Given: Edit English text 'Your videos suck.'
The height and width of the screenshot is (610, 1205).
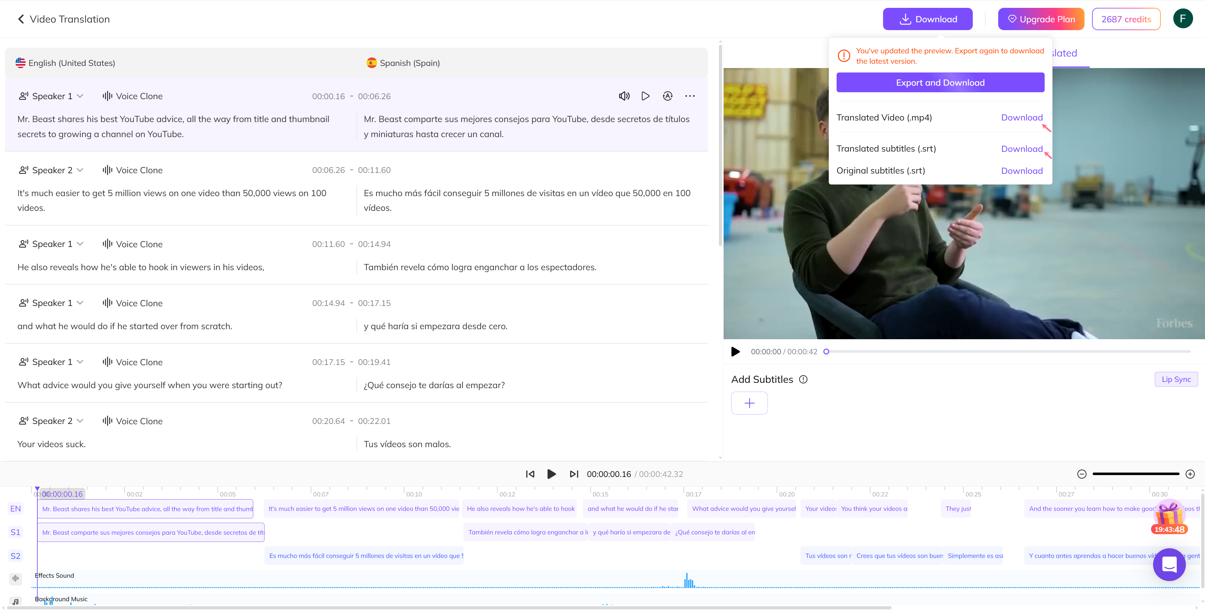Looking at the screenshot, I should pos(51,444).
